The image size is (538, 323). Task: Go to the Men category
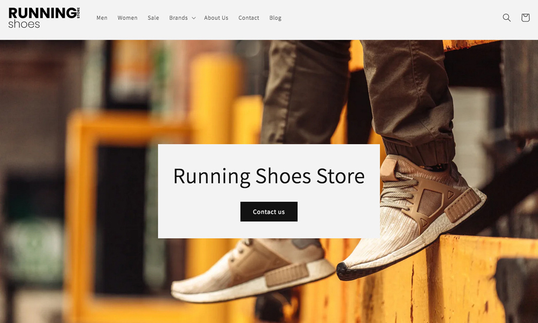102,18
